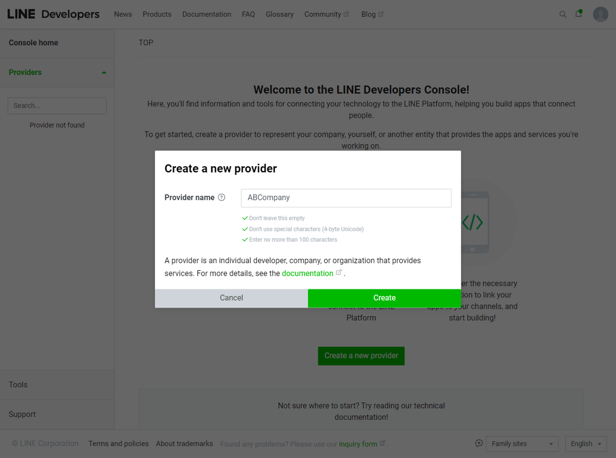Collapse the Providers section arrow
Image resolution: width=616 pixels, height=458 pixels.
click(104, 72)
